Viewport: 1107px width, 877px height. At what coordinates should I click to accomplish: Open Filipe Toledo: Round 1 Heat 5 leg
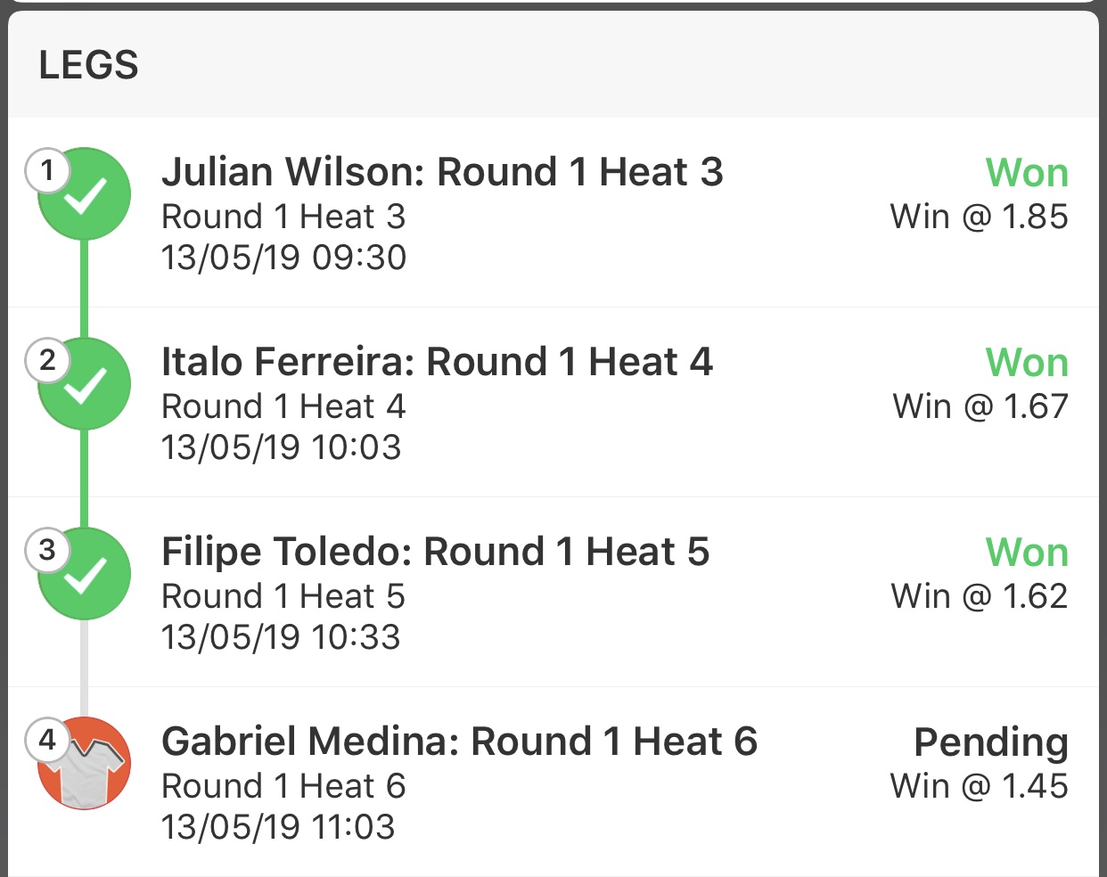pos(553,592)
